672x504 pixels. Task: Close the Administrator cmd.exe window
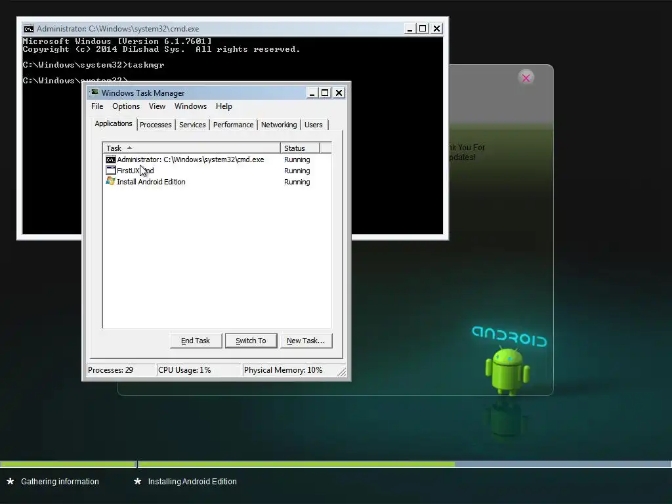point(436,29)
